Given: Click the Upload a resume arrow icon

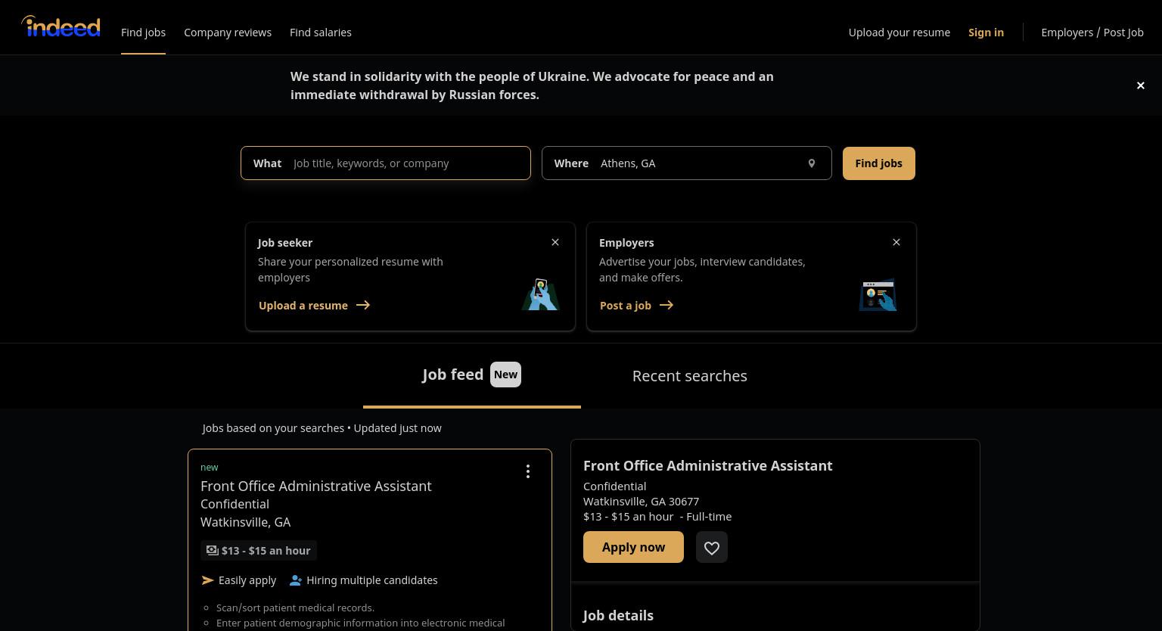Looking at the screenshot, I should coord(363,305).
